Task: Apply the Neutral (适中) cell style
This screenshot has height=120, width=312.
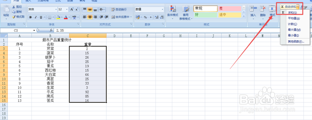Action: point(230,15)
